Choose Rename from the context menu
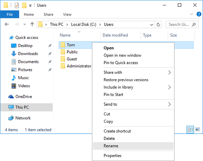The image size is (203, 161). point(111,146)
